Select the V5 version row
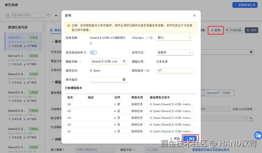The height and width of the screenshot is (153, 262). [131, 111]
